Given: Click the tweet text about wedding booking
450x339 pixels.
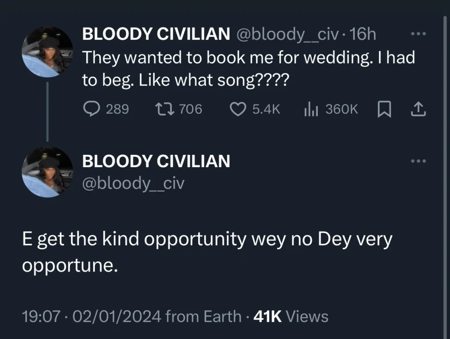Looking at the screenshot, I should click(x=248, y=68).
